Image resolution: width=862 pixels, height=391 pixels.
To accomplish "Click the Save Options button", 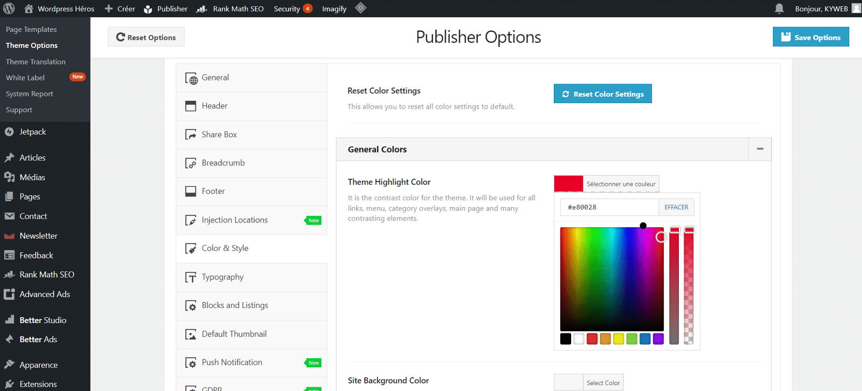I will coord(811,37).
